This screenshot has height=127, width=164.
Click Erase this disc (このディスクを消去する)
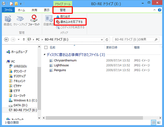(x=70, y=27)
